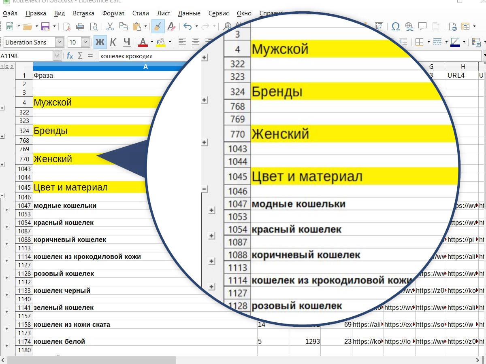Open the Undo history dropdown arrow
The height and width of the screenshot is (364, 486).
pyautogui.click(x=196, y=27)
